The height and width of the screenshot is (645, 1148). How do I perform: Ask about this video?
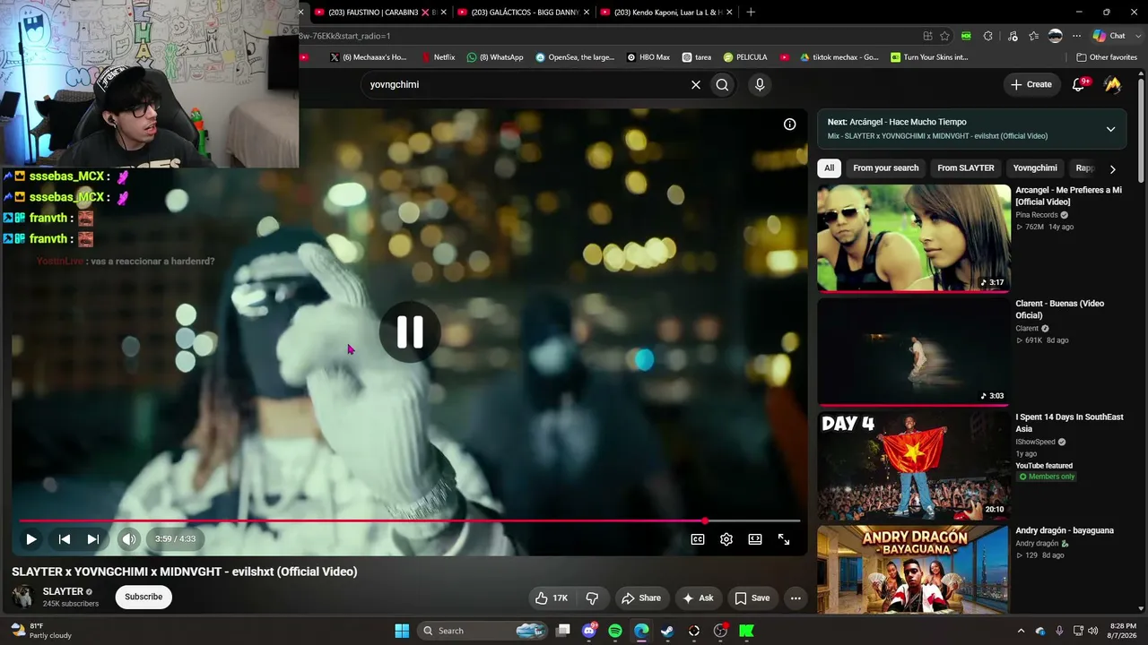[x=698, y=598]
